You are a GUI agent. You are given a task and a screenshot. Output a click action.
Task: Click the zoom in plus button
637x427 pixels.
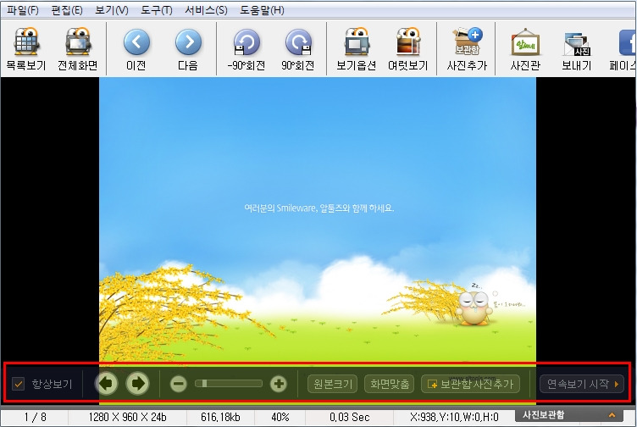[x=279, y=384]
